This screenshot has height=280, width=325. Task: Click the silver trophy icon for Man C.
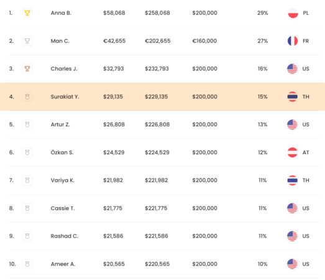click(x=27, y=41)
